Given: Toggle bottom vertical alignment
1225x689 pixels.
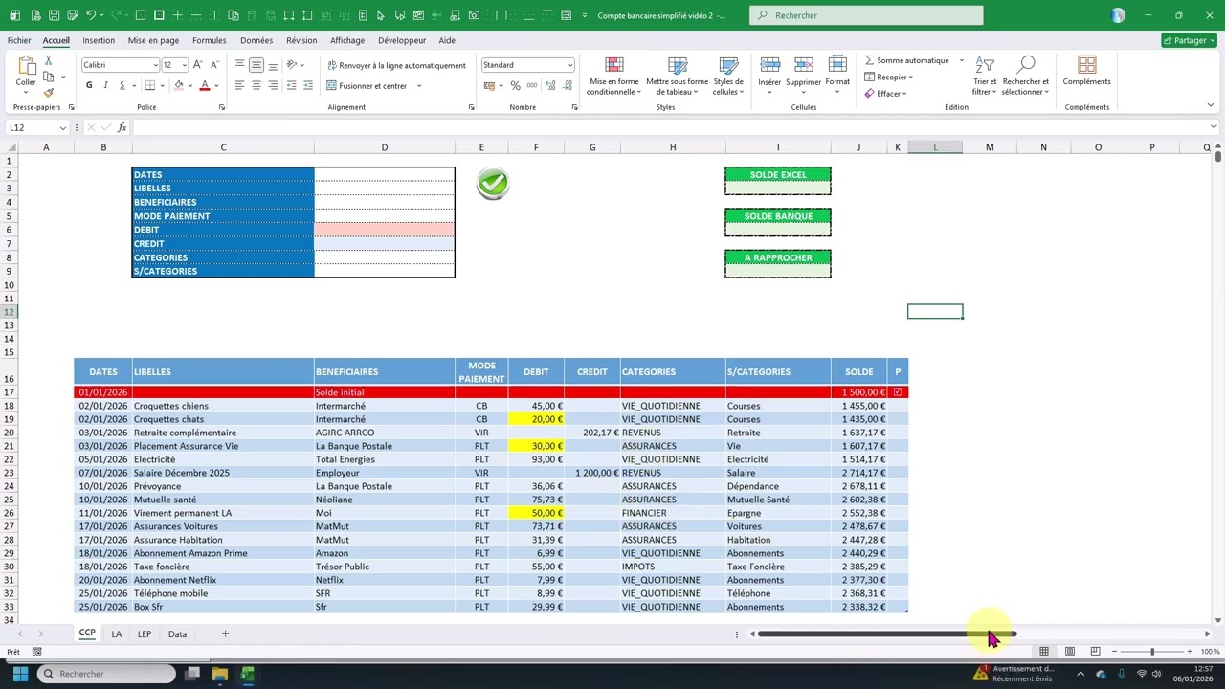Looking at the screenshot, I should click(x=273, y=65).
